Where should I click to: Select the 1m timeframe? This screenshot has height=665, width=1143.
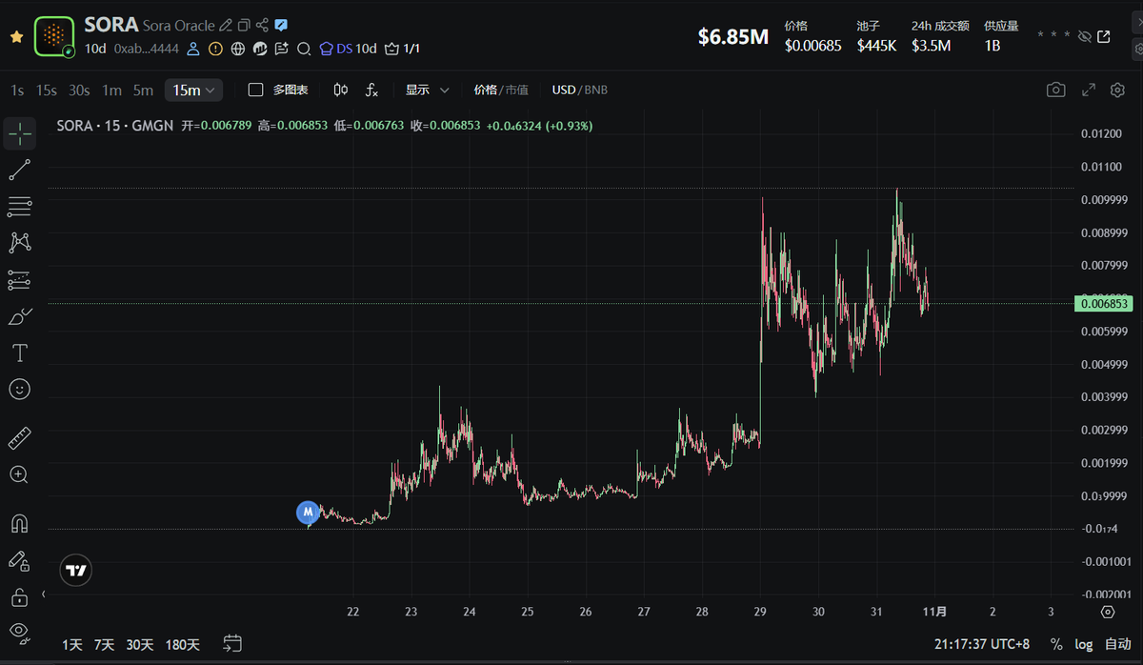pyautogui.click(x=111, y=91)
